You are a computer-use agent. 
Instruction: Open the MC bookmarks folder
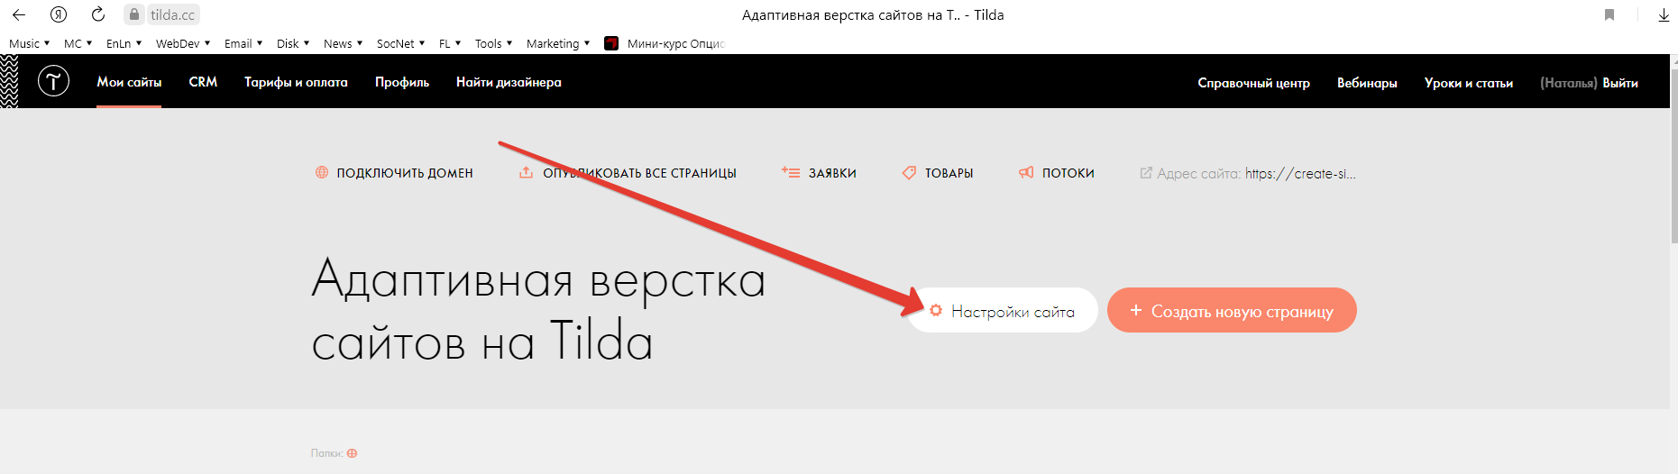(78, 43)
